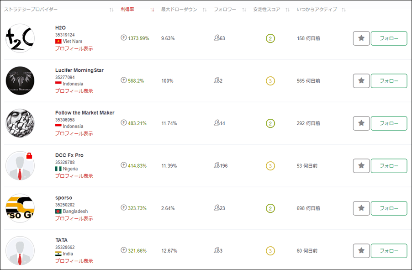
Task: Sort by 安定性スコア column header
Action: click(287, 10)
